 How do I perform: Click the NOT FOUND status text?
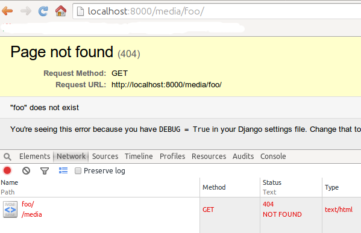pos(282,214)
